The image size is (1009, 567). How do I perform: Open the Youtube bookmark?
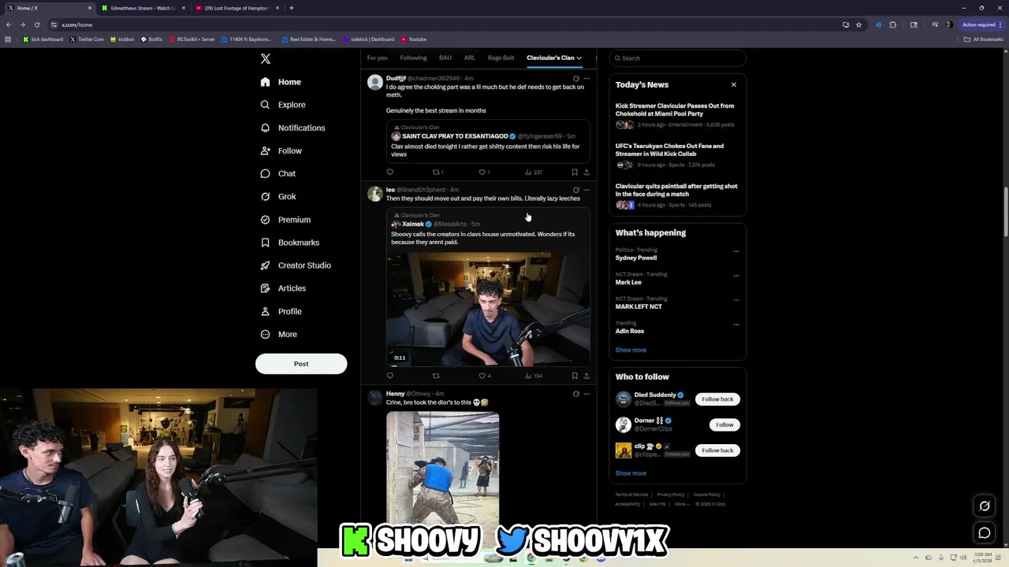pos(414,39)
